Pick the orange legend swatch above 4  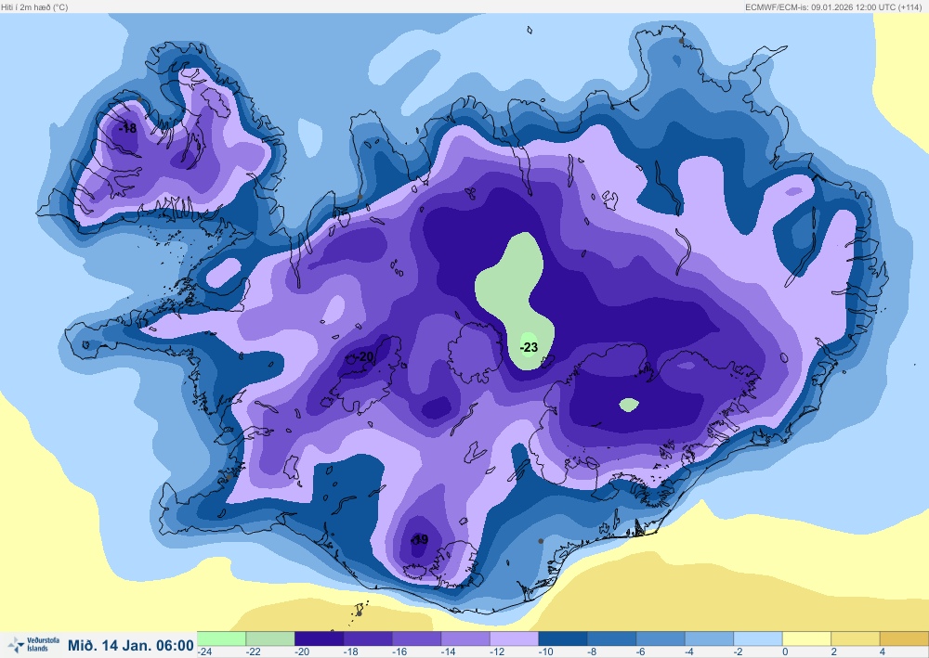tap(904, 639)
